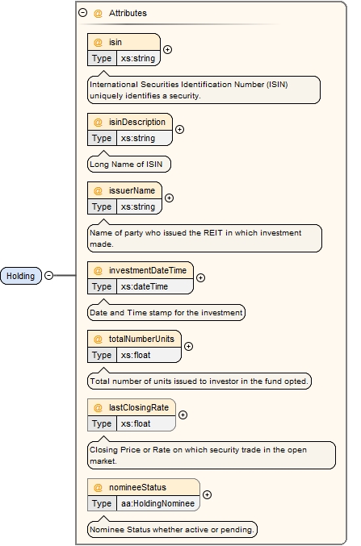The image size is (361, 546).
Task: Expand the issuerName attribute plus icon
Action: coord(169,198)
